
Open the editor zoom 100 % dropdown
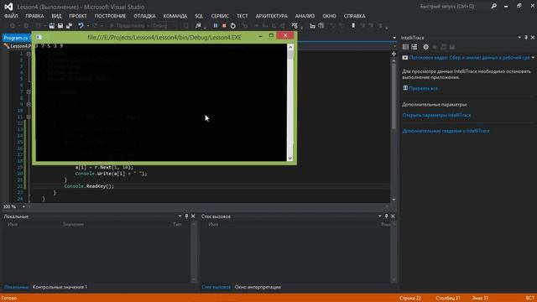point(23,206)
